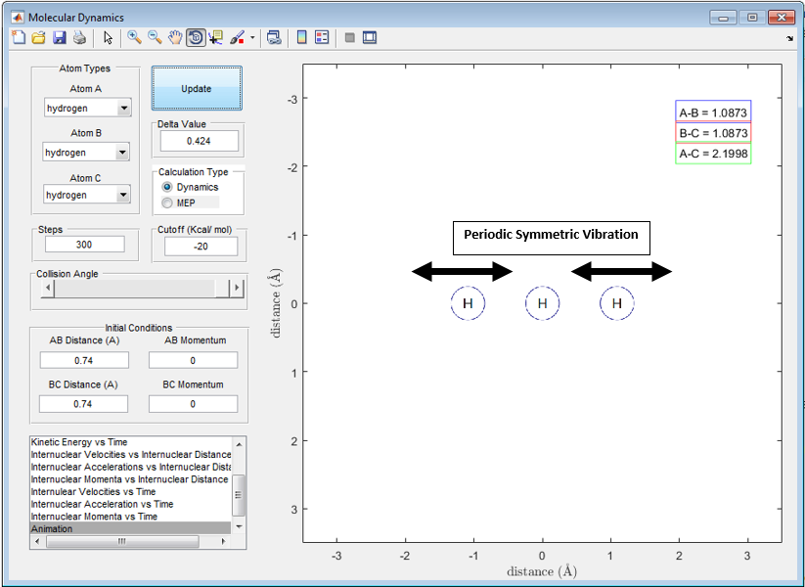Select the Data Cursor tool
Screen dimensions: 805x587
pyautogui.click(x=215, y=37)
